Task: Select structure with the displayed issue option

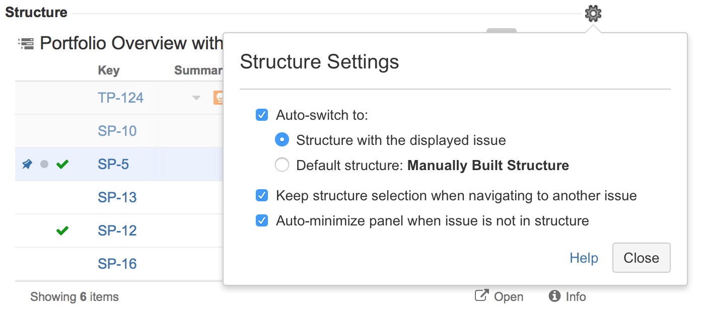Action: click(x=282, y=139)
